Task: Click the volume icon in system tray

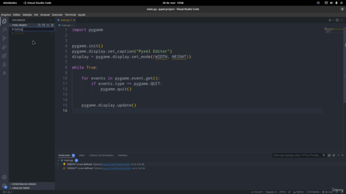Action: tap(331, 3)
